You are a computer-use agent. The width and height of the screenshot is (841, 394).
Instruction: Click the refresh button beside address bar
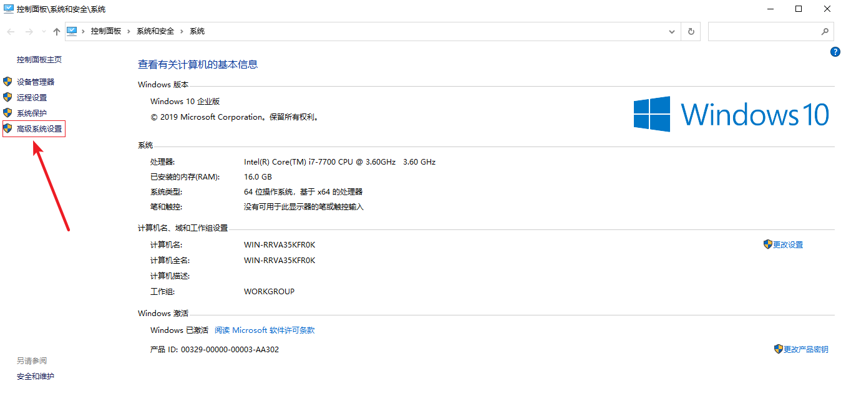tap(691, 31)
